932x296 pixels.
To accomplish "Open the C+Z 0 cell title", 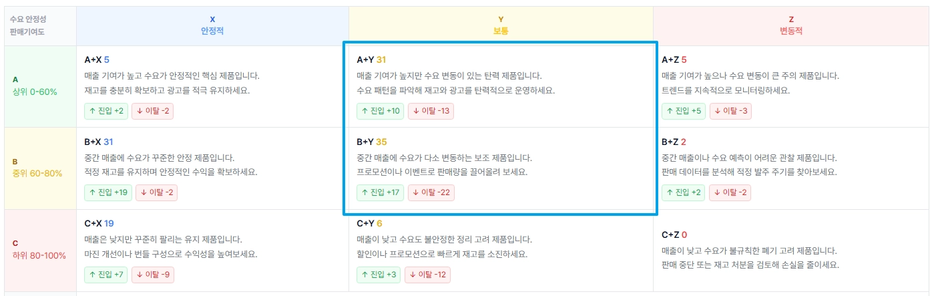I will [x=675, y=235].
